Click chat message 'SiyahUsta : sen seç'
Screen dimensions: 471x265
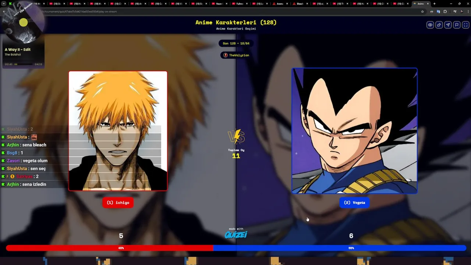23,169
